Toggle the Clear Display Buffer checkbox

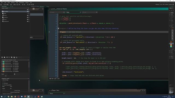click(3, 85)
